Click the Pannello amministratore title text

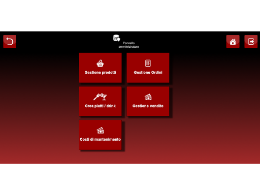(128, 45)
